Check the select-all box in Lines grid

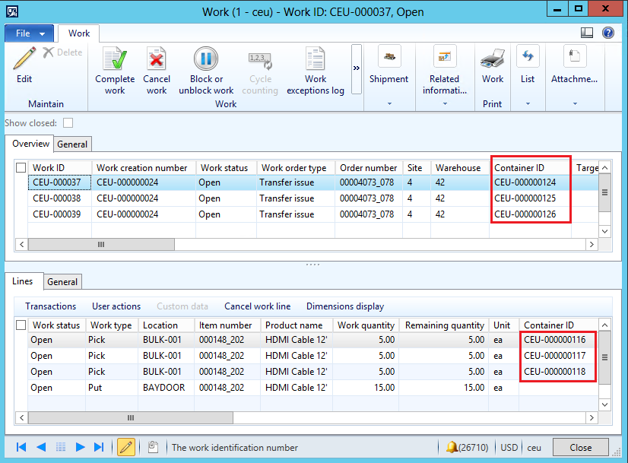22,325
